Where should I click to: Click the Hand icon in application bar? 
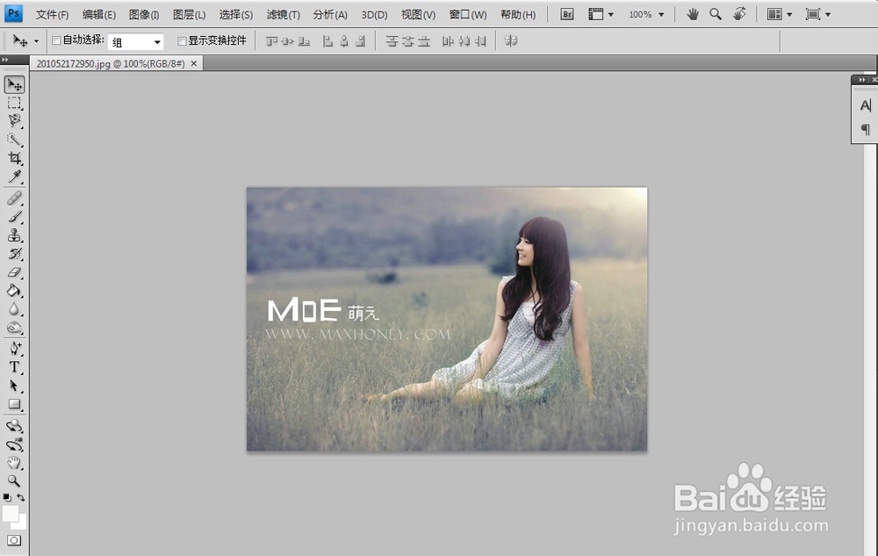[693, 14]
